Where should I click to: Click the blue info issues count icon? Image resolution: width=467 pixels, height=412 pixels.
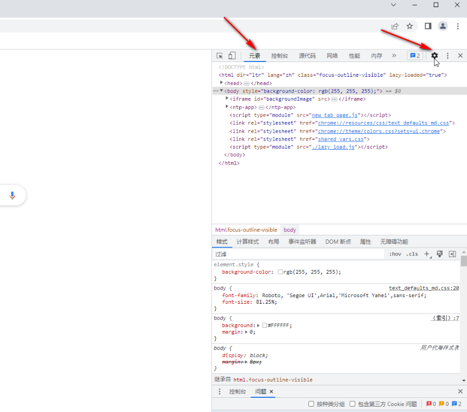(x=454, y=404)
